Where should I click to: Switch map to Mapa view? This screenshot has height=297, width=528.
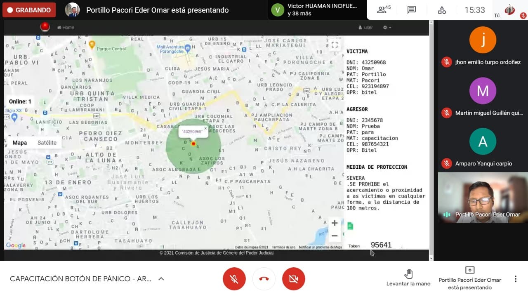coord(20,143)
